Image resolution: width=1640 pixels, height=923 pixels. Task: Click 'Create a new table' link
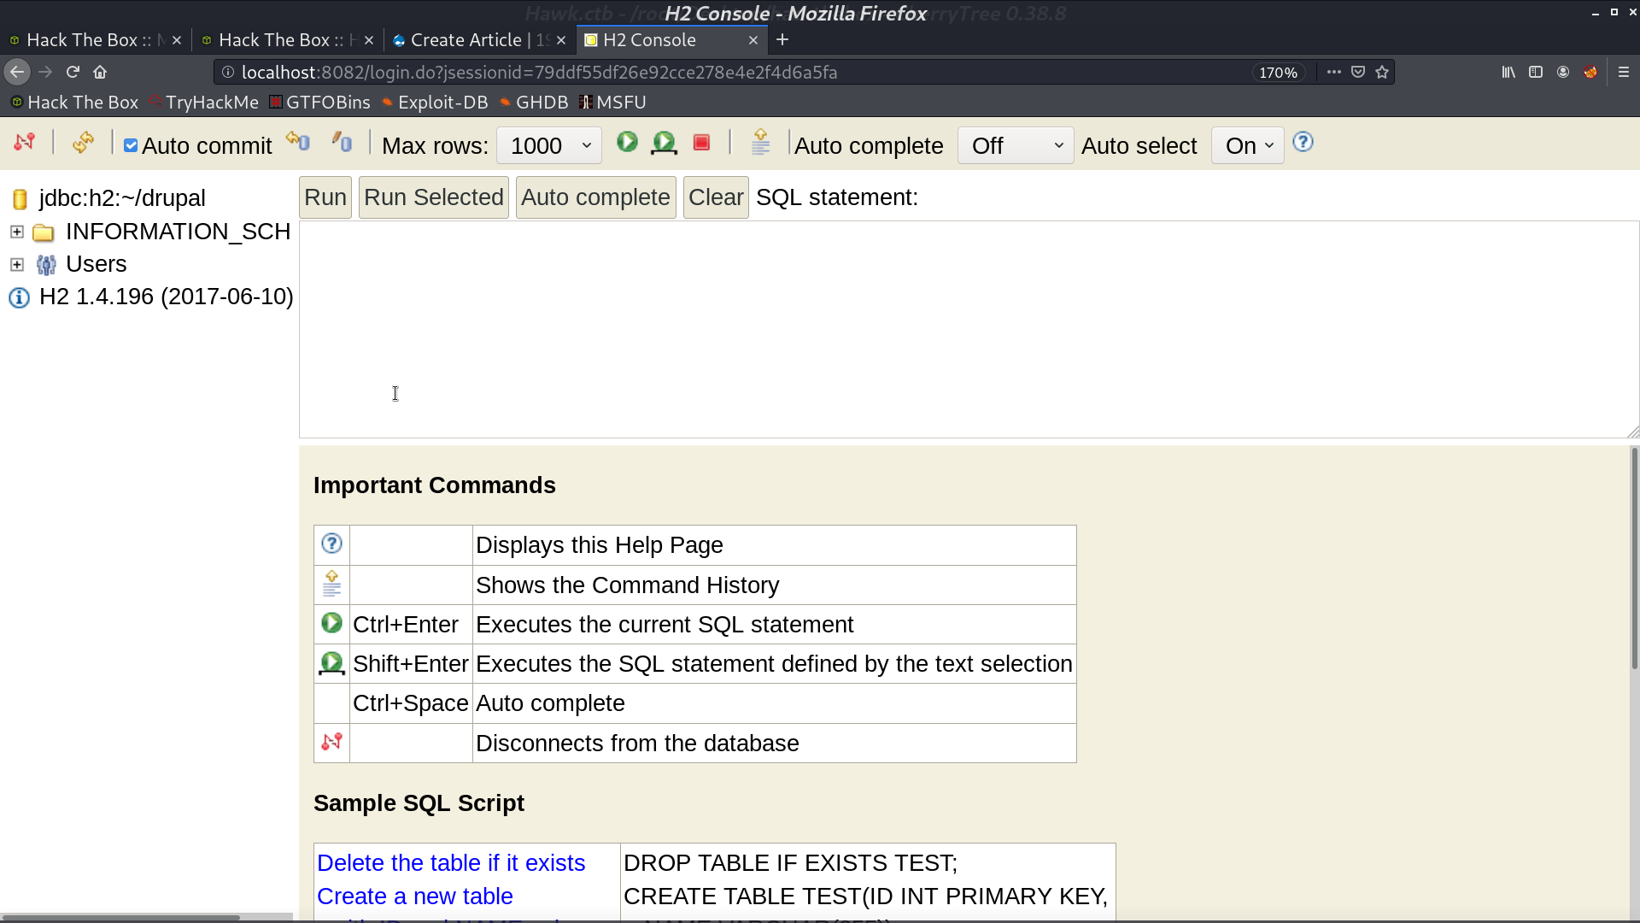pos(415,897)
